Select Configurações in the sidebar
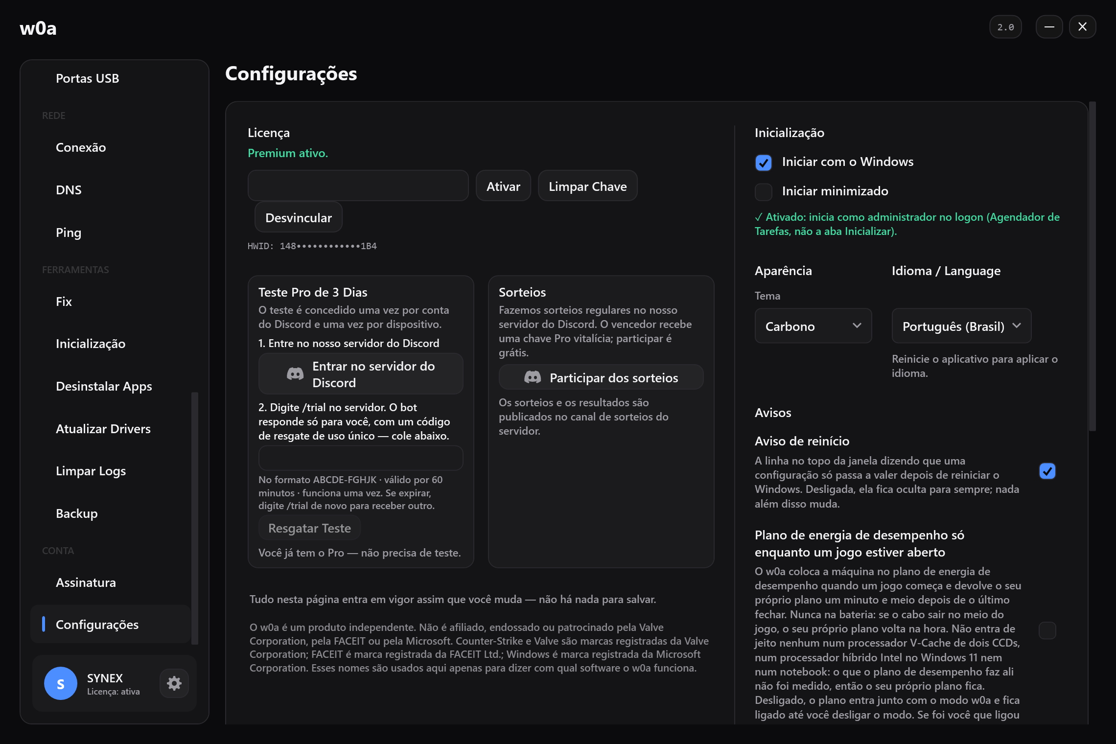 click(x=111, y=625)
